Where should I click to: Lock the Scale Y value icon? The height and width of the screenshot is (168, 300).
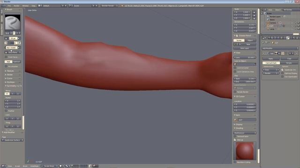pos(254,15)
